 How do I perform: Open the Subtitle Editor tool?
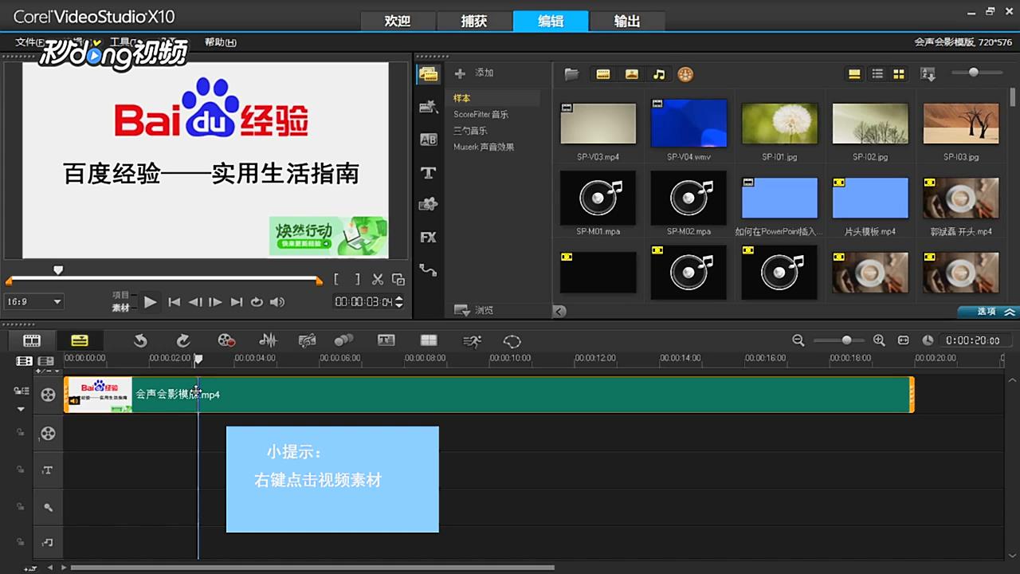click(x=386, y=340)
